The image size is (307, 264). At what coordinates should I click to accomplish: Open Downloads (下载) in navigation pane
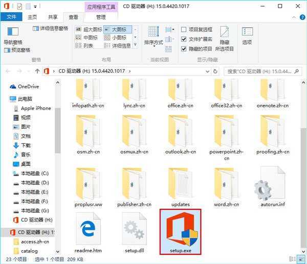(x=21, y=145)
